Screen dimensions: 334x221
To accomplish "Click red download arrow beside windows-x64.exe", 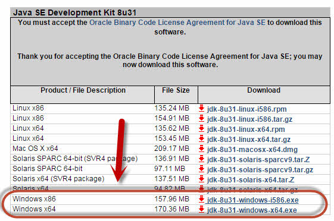I will click(x=201, y=209).
